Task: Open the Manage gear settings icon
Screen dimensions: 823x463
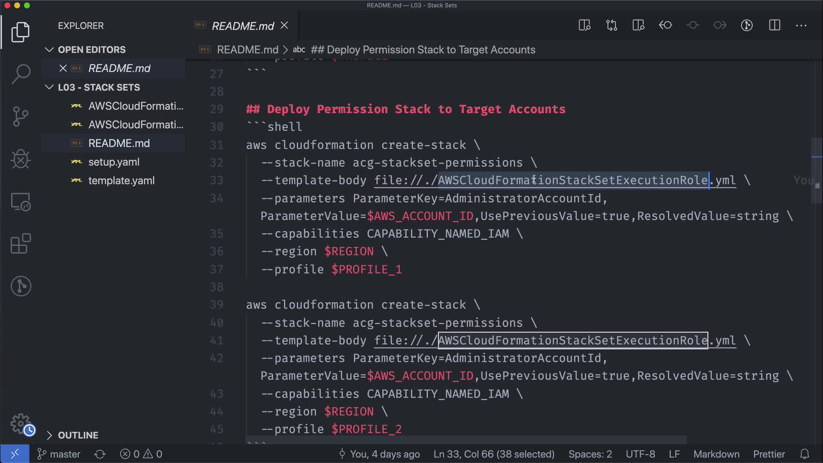Action: (x=21, y=424)
